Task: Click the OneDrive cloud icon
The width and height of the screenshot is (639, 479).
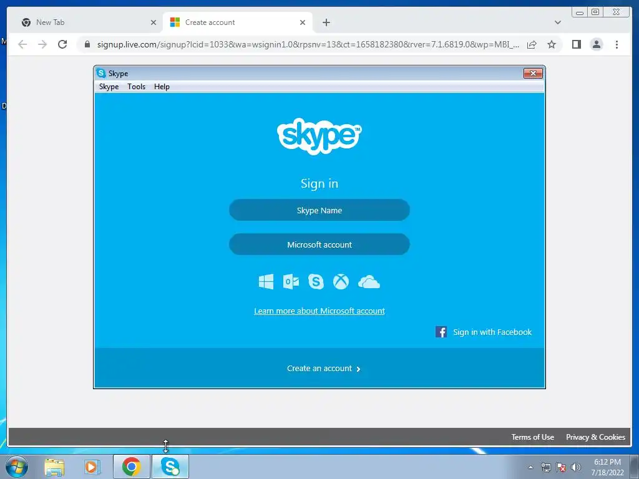Action: coord(369,282)
